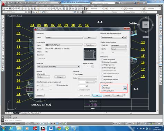Click the Preview... button
The width and height of the screenshot is (164, 131).
pos(40,95)
